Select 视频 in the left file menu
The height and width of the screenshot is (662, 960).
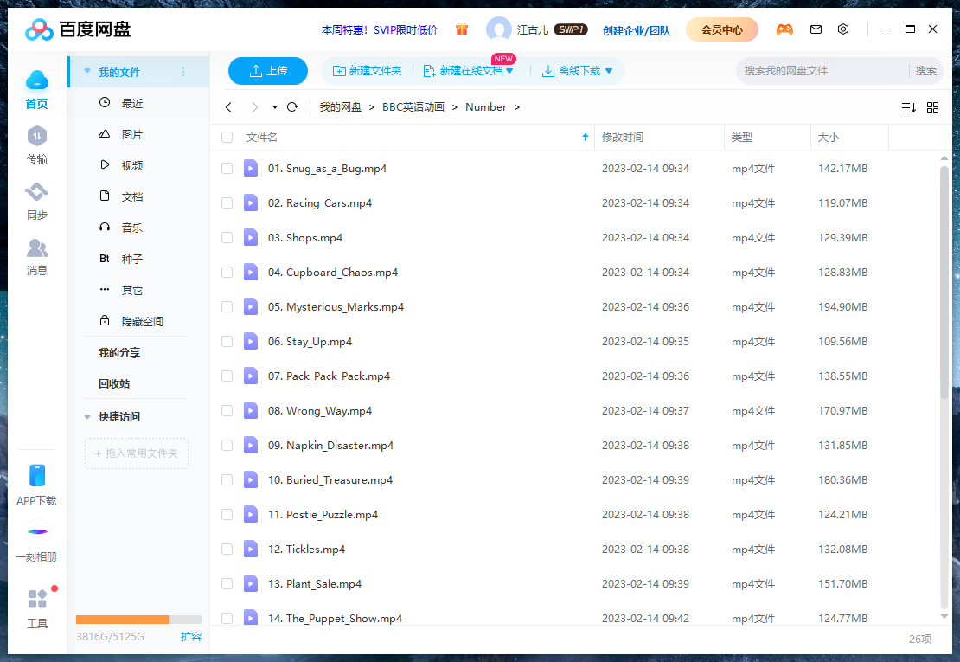tap(131, 165)
